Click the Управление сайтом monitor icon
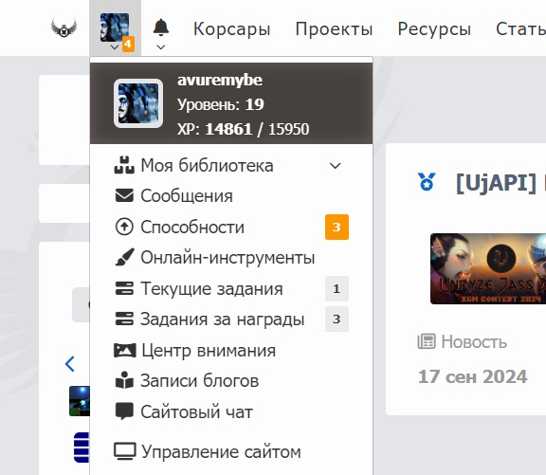 [125, 451]
